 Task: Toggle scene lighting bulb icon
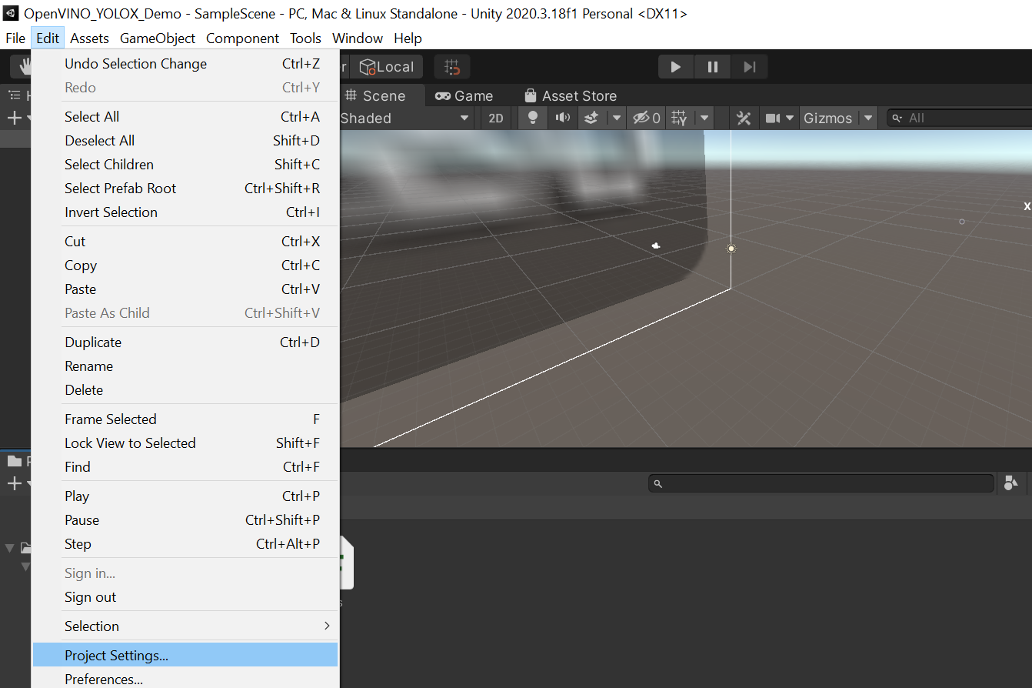[532, 118]
